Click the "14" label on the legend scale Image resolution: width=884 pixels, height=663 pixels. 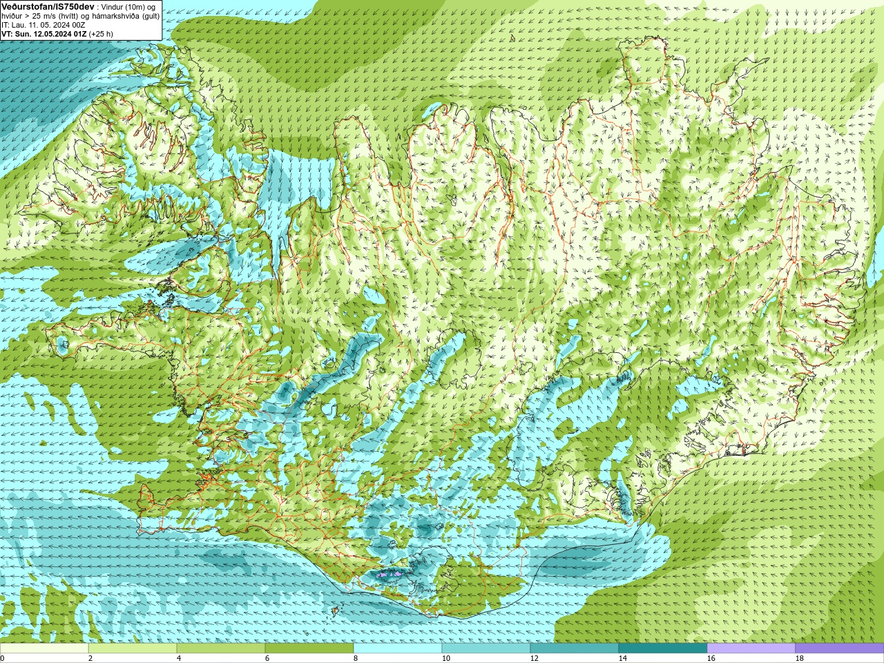623,658
